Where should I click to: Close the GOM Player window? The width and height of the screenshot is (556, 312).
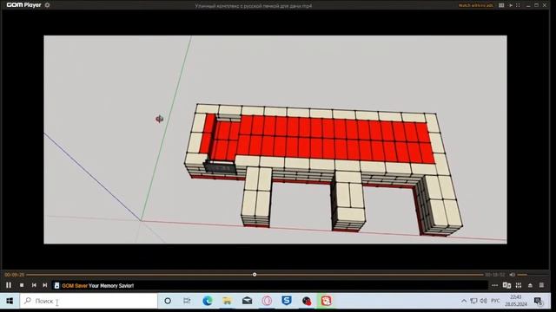click(545, 5)
